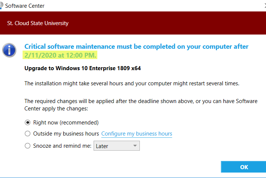Click the St. Cloud State University banner title

pyautogui.click(x=38, y=23)
